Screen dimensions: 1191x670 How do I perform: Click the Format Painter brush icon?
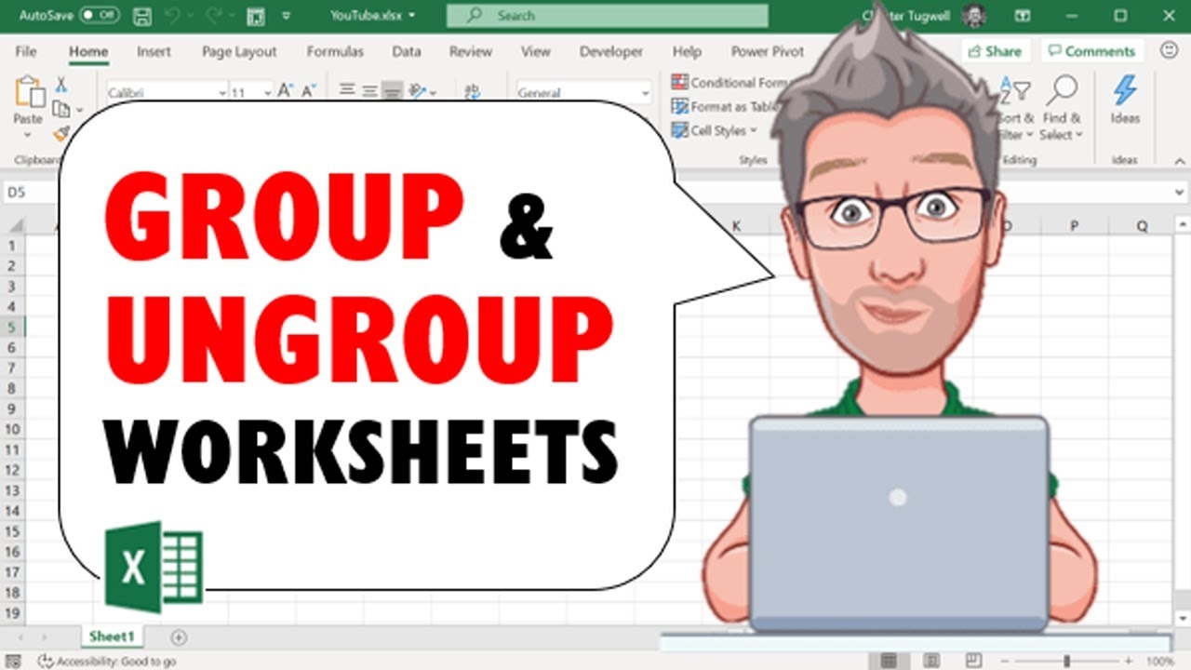click(61, 133)
